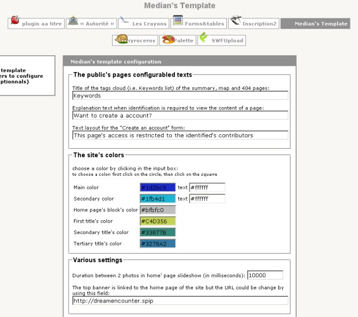
Task: Open the SWFUpload tab
Action: tap(222, 40)
